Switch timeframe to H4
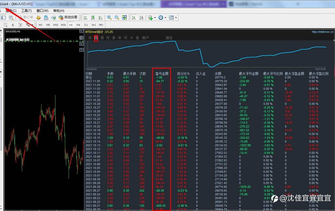 (78, 25)
